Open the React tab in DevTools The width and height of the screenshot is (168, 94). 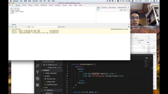[81, 5]
